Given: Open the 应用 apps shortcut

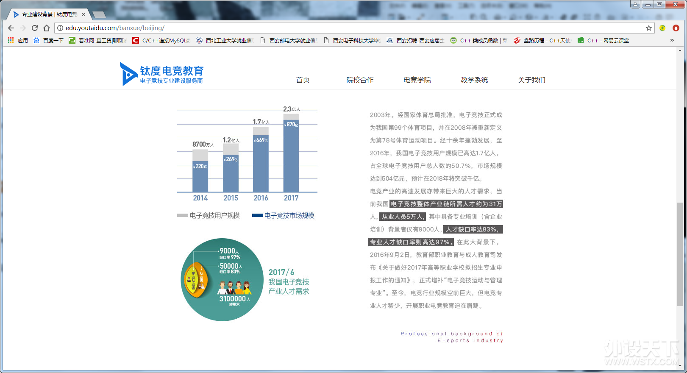Looking at the screenshot, I should coord(18,40).
